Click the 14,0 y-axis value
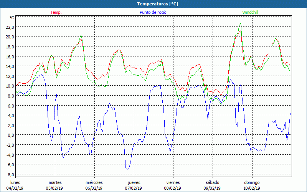The width and height of the screenshot is (307, 192). coord(10,66)
